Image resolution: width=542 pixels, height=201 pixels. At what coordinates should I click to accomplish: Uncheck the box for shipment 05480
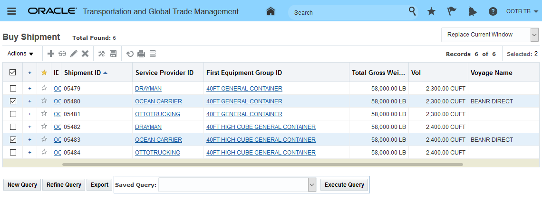tap(13, 101)
